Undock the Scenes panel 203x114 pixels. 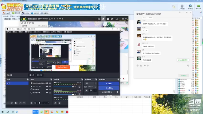pyautogui.click(x=27, y=79)
